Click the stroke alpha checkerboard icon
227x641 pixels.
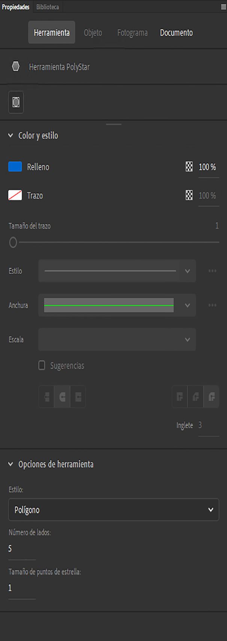pyautogui.click(x=189, y=195)
